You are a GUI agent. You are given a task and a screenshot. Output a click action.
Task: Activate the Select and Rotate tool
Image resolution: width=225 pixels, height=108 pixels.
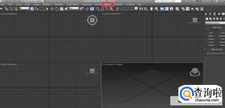tap(57, 9)
